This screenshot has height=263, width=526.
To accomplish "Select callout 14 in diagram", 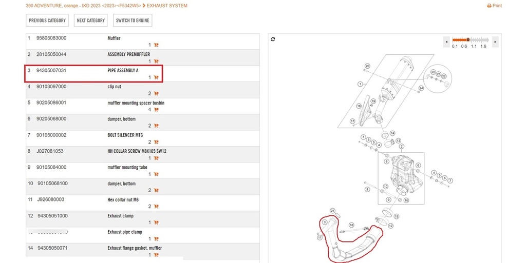I will 392,133.
